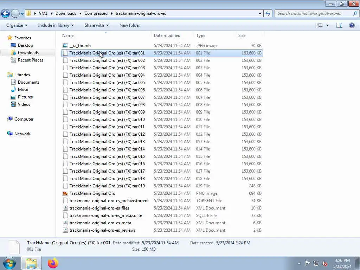Open the Pictures library
This screenshot has height=270, width=360.
pyautogui.click(x=25, y=97)
